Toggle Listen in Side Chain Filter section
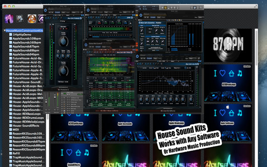Screen dimensions: 267x167 tap(149, 32)
